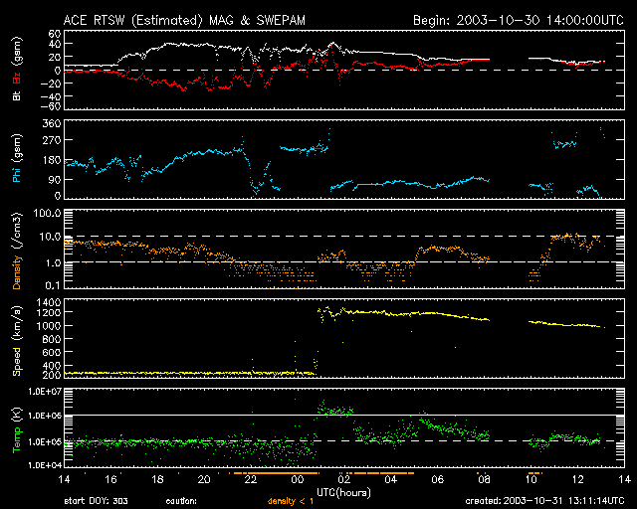Click the '600' tick on the Speed axis
Screen dimensions: 637x509
52,352
